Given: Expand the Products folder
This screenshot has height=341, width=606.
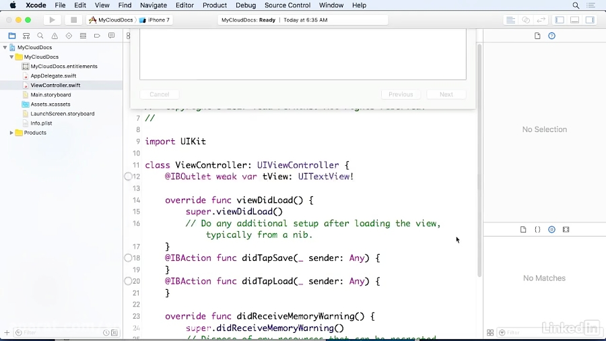Looking at the screenshot, I should tap(11, 133).
